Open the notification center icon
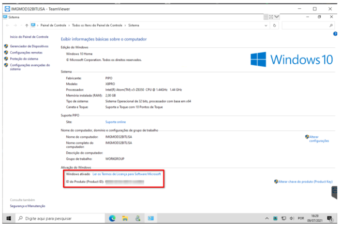 [330, 219]
